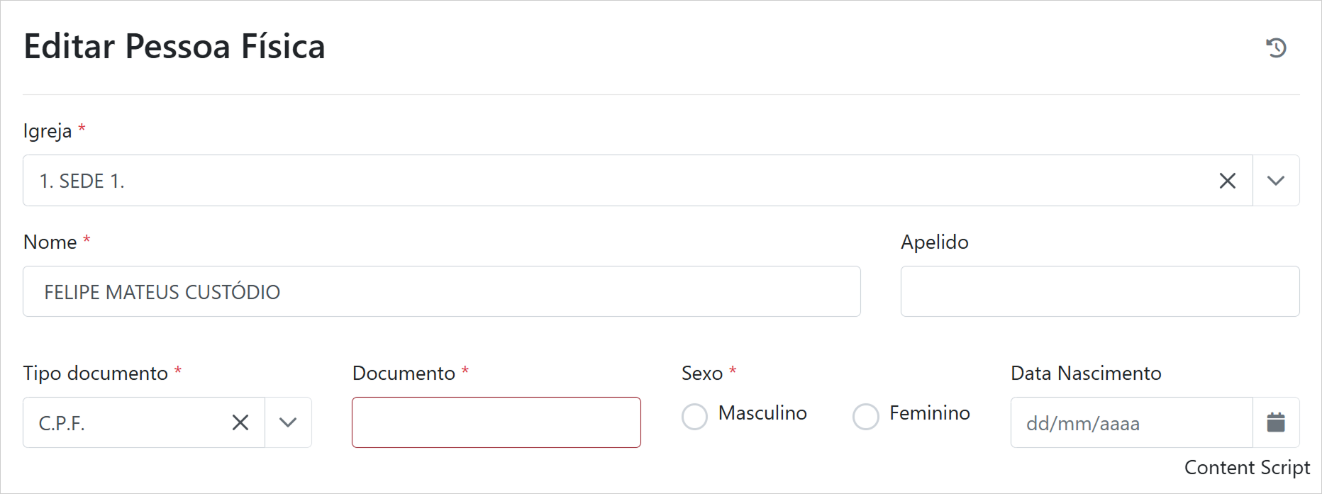Focus the red-outlined Documento input
The width and height of the screenshot is (1322, 494).
[496, 422]
